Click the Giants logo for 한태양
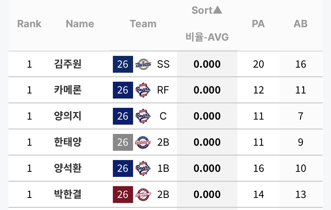 (143, 142)
